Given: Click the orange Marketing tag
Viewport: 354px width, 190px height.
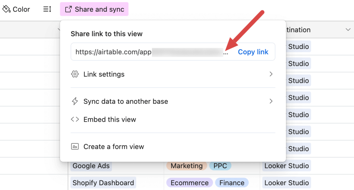Looking at the screenshot, I should [186, 166].
